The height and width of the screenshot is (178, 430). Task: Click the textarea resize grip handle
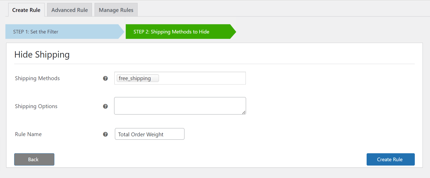(244, 113)
